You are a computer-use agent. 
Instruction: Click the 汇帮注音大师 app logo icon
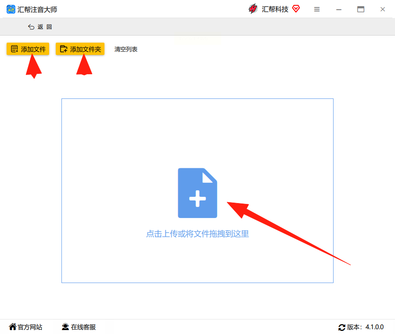(x=11, y=9)
